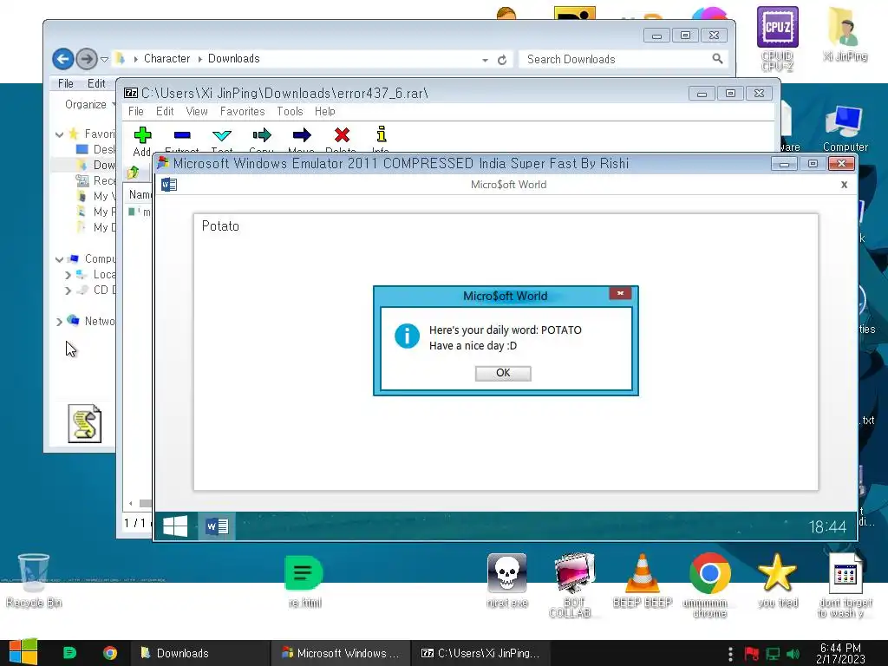Open the 7-Zip Help menu

[325, 112]
